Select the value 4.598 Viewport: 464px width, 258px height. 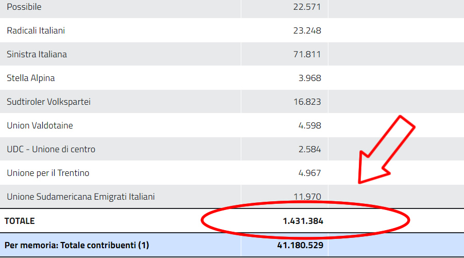coord(309,125)
